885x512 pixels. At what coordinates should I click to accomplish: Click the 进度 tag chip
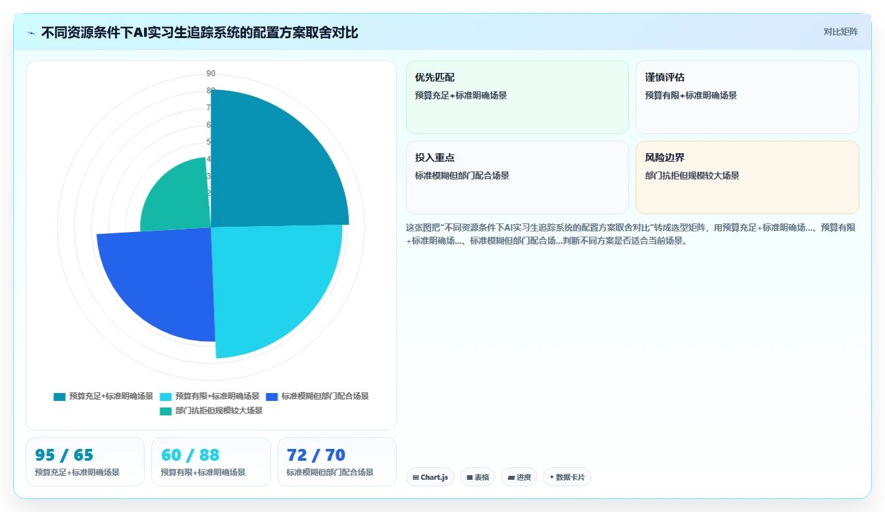[x=519, y=477]
